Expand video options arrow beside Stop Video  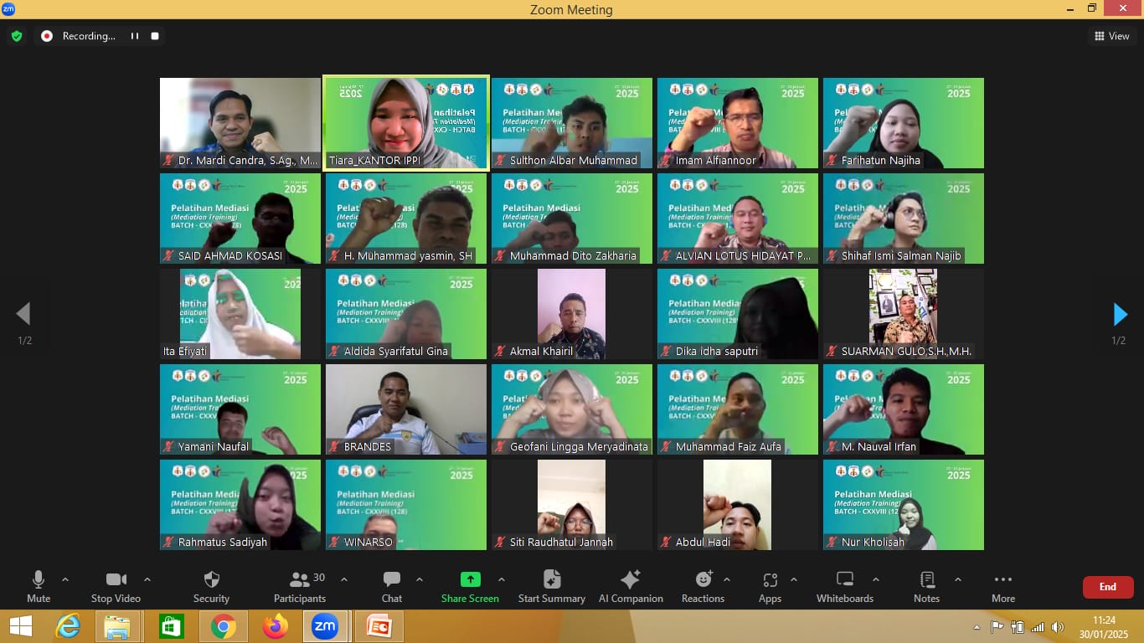(x=147, y=579)
